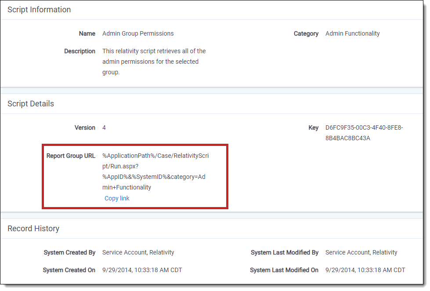Viewport: 430px width, 291px height.
Task: Click the System Last Modified On timestamp
Action: tap(365, 270)
